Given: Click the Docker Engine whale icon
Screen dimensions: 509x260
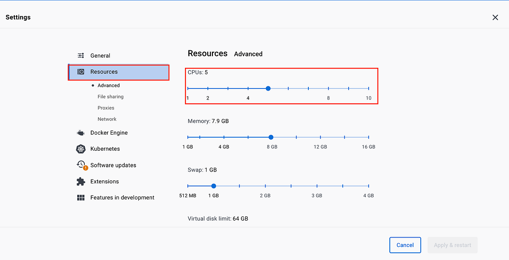Looking at the screenshot, I should click(81, 133).
